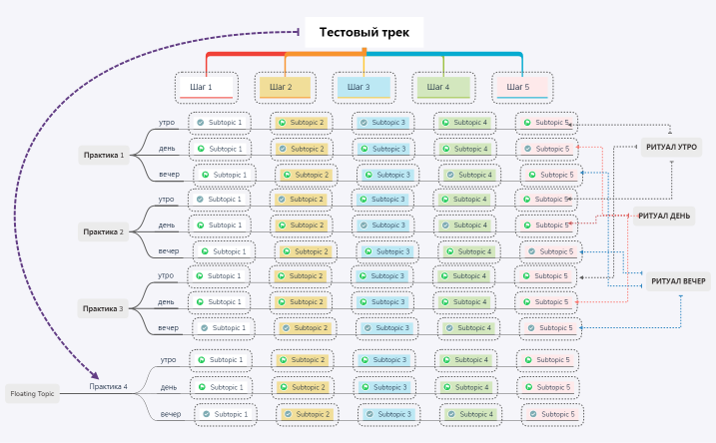The width and height of the screenshot is (716, 443).
Task: Select the Практика 4 branch topic
Action: (x=108, y=386)
